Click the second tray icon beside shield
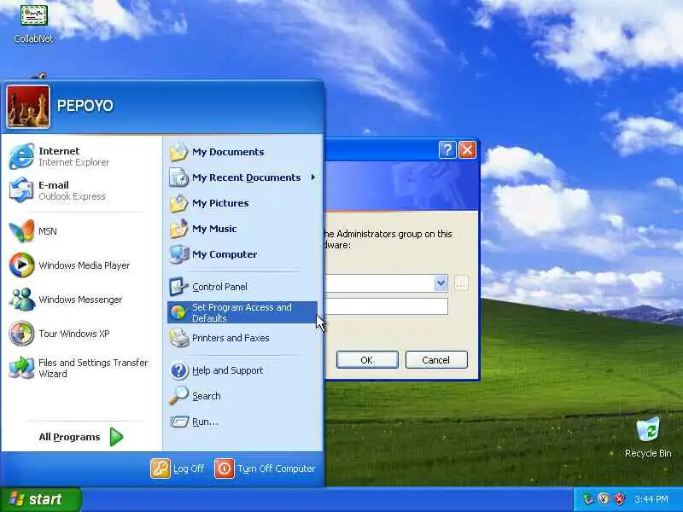683x512 pixels. coord(604,498)
